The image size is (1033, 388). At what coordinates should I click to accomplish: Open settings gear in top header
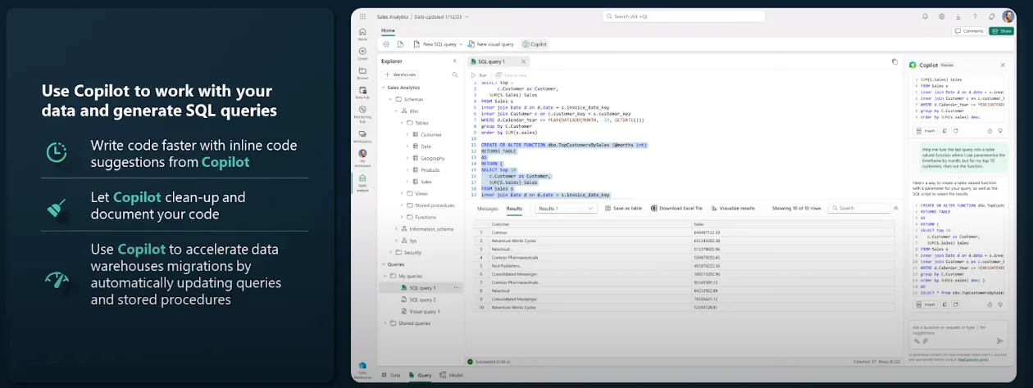click(941, 16)
